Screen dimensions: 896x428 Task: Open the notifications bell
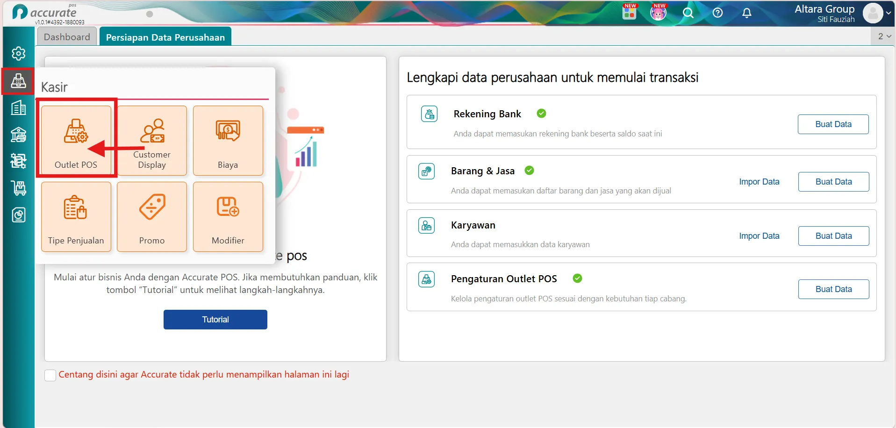(747, 13)
